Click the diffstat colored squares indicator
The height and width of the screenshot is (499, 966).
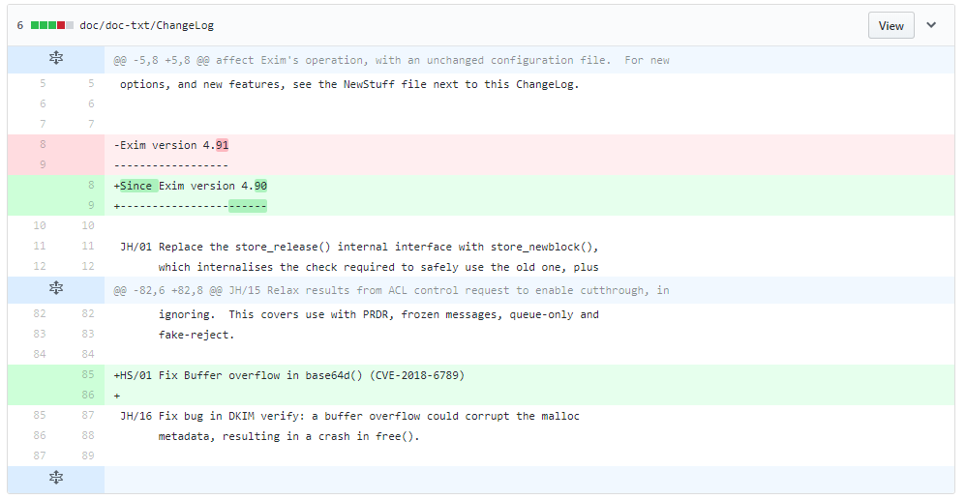click(x=51, y=26)
